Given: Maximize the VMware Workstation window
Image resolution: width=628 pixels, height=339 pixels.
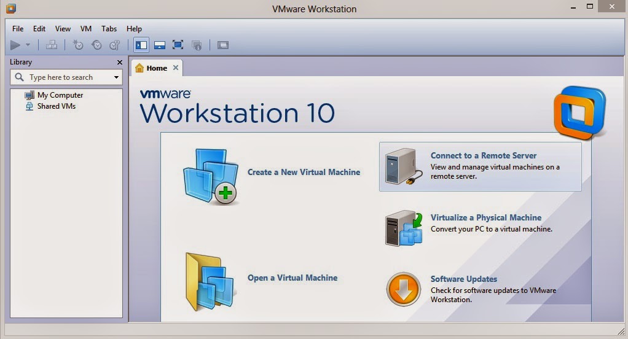Looking at the screenshot, I should pyautogui.click(x=589, y=6).
